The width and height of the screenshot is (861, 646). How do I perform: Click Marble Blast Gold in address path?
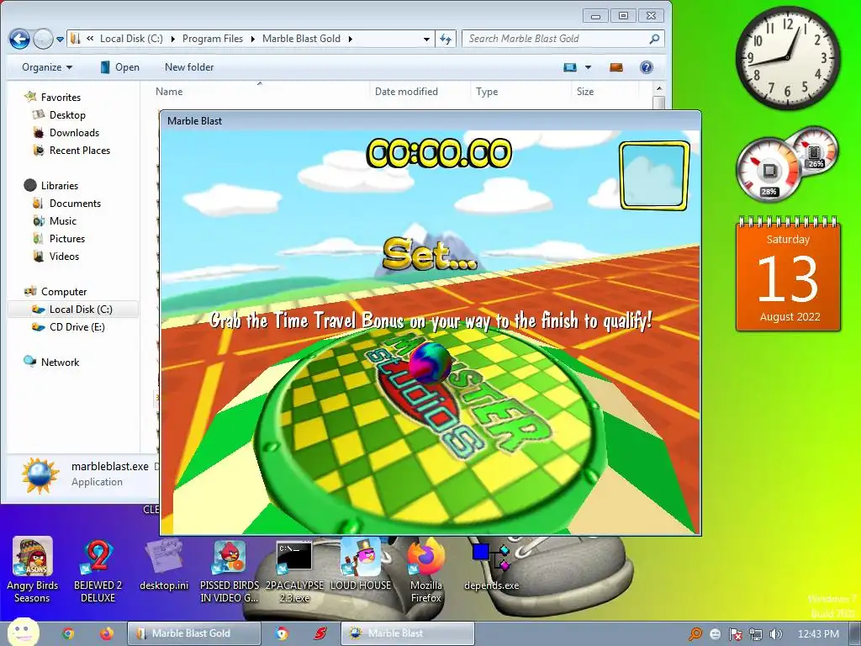(301, 39)
